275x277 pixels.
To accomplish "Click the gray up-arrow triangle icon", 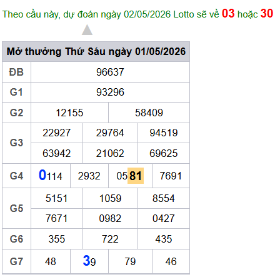I will click(x=87, y=30).
